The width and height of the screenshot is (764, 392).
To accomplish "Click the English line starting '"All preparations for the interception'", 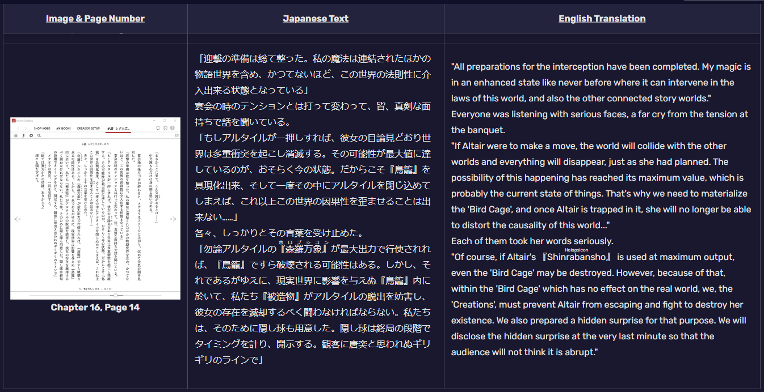I will click(601, 66).
